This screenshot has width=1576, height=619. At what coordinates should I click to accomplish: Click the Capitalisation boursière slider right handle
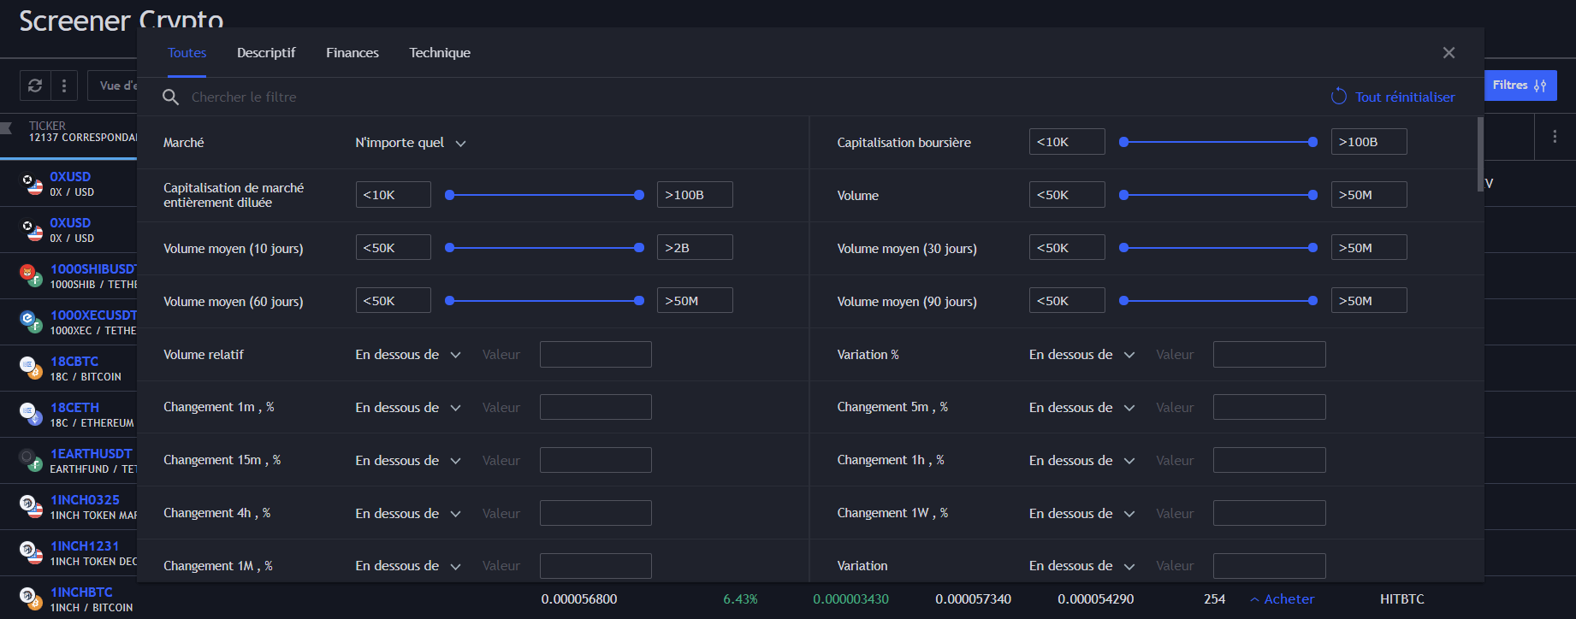click(1312, 142)
